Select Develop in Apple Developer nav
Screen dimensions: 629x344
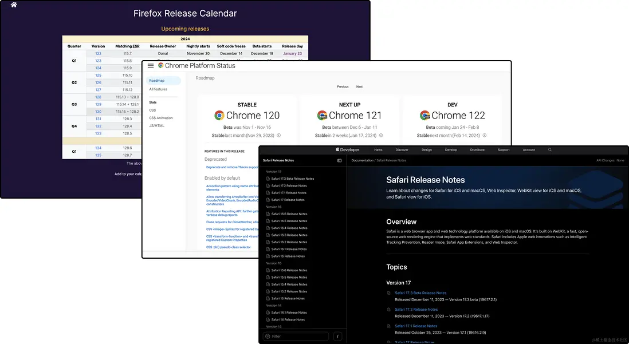click(x=451, y=150)
